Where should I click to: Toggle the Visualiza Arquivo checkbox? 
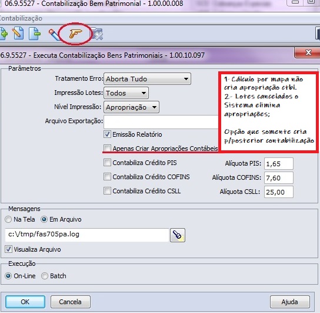(8, 249)
